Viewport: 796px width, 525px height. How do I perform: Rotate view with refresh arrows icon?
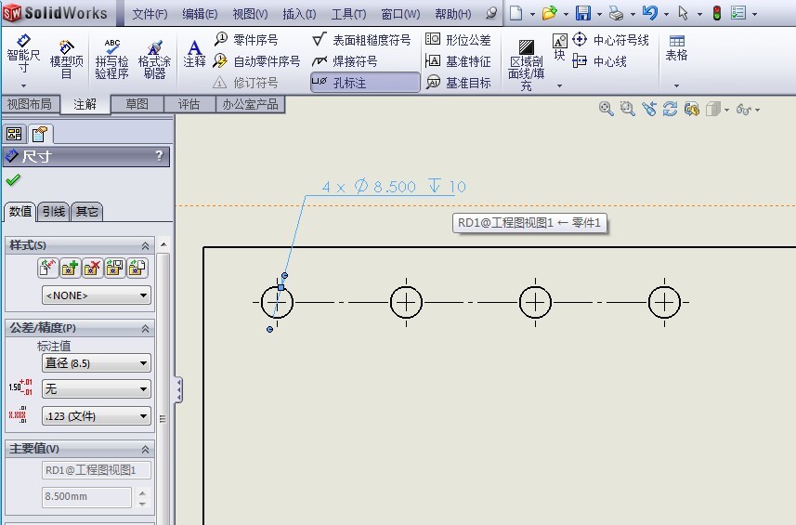pyautogui.click(x=670, y=109)
